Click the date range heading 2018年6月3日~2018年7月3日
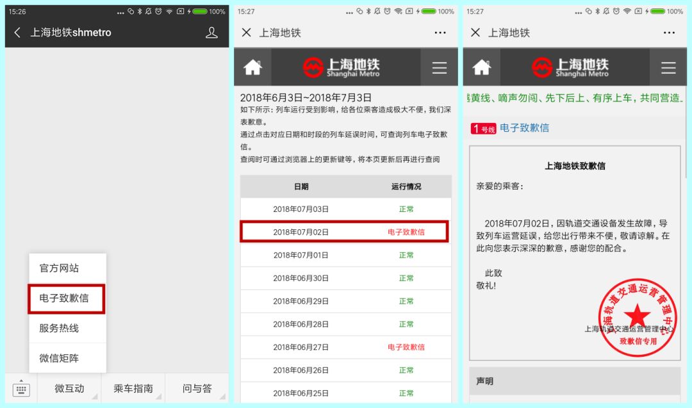This screenshot has height=408, width=692. [306, 97]
